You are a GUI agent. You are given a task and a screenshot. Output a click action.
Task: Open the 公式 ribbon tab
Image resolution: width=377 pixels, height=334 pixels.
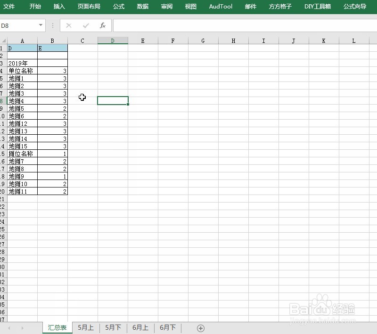tap(119, 7)
